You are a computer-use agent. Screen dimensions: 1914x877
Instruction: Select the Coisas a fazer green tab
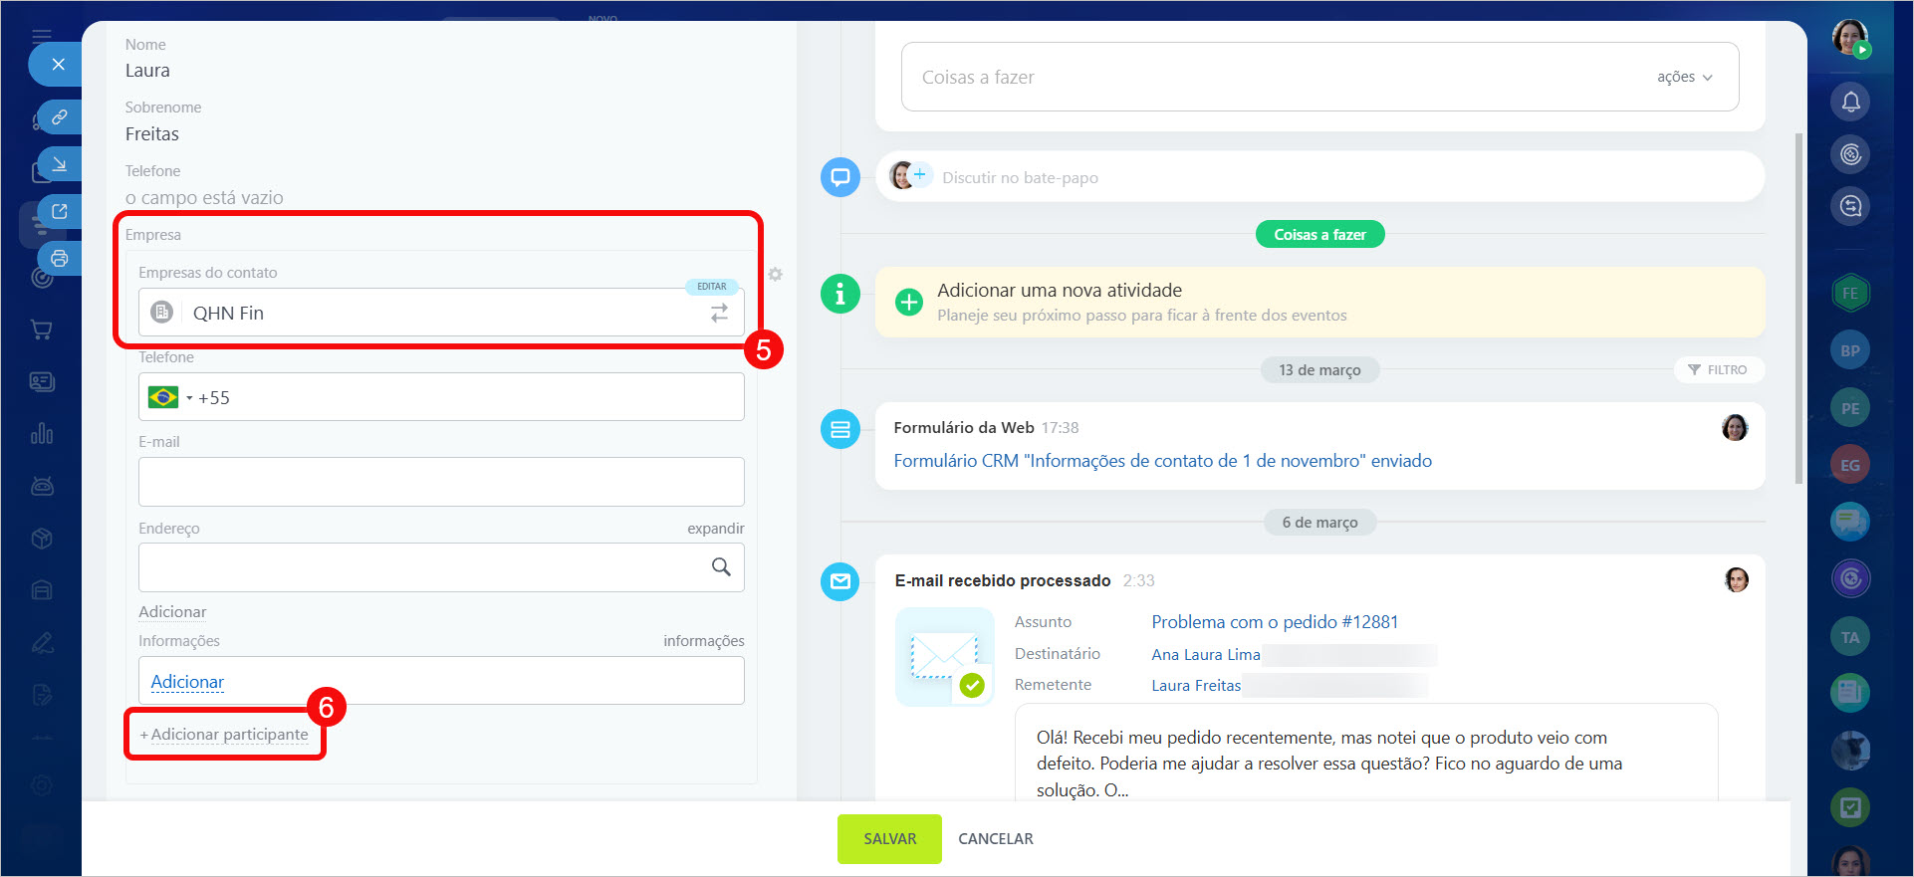[x=1319, y=235]
